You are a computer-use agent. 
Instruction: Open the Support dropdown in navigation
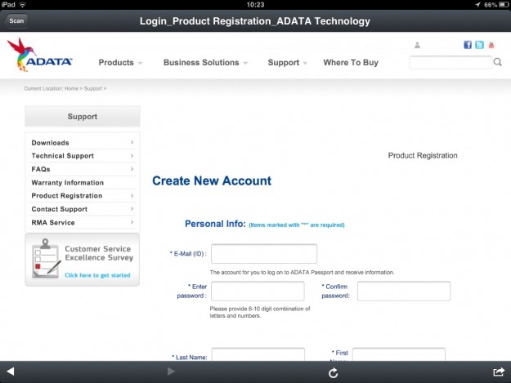point(287,63)
